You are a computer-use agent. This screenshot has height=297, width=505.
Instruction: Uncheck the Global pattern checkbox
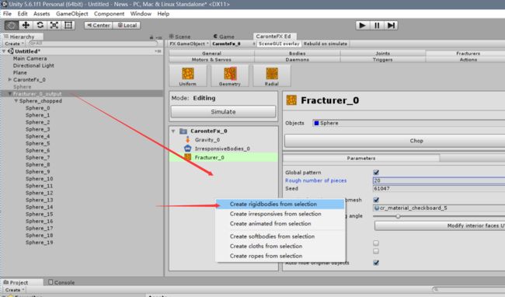376,173
